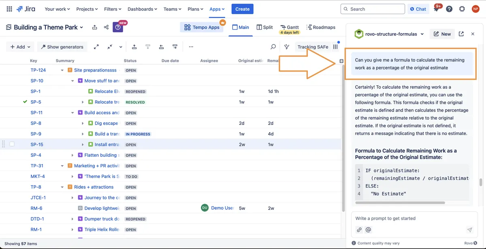
Task: Click the collapse all arrows icon
Action: click(x=110, y=47)
